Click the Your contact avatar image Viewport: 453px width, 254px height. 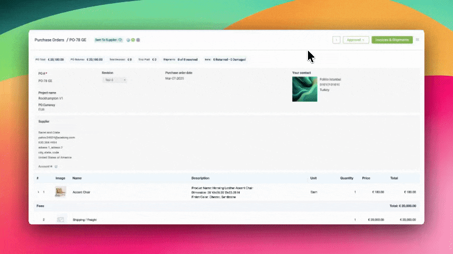tap(304, 89)
